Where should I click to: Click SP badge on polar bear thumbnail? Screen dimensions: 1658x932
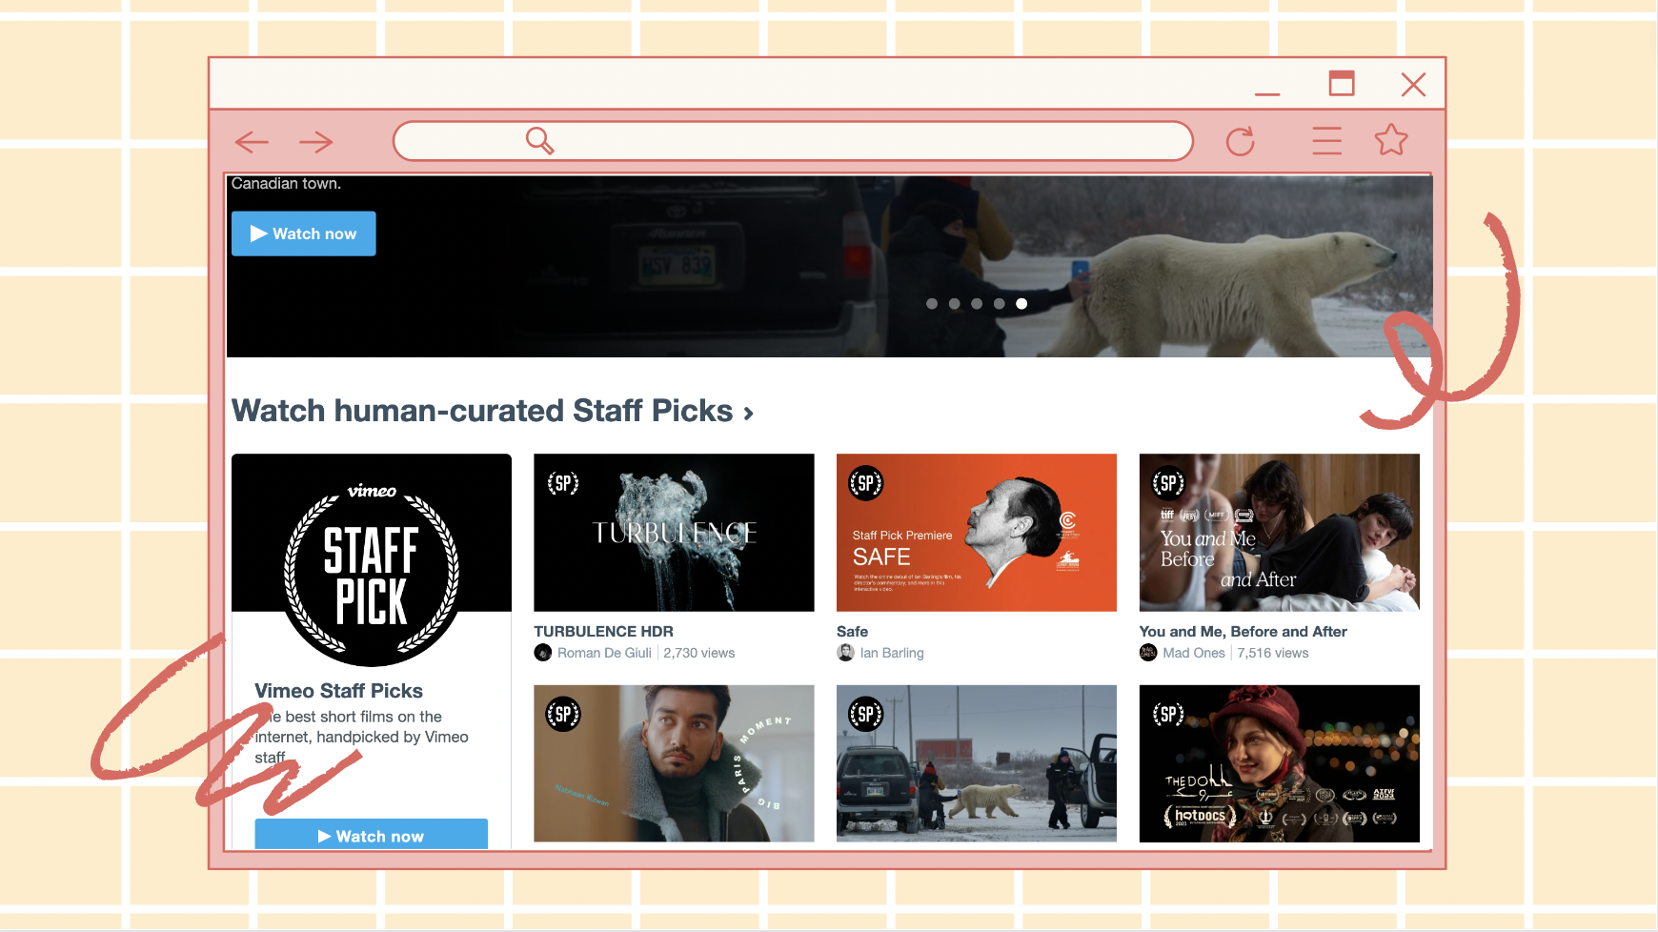click(x=866, y=714)
